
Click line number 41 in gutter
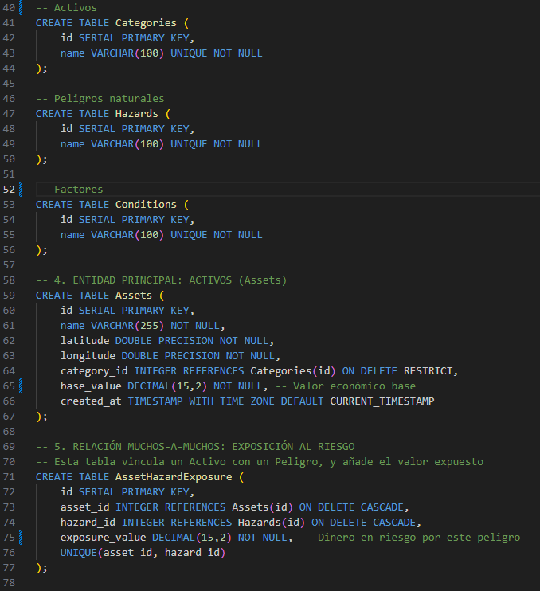click(9, 23)
